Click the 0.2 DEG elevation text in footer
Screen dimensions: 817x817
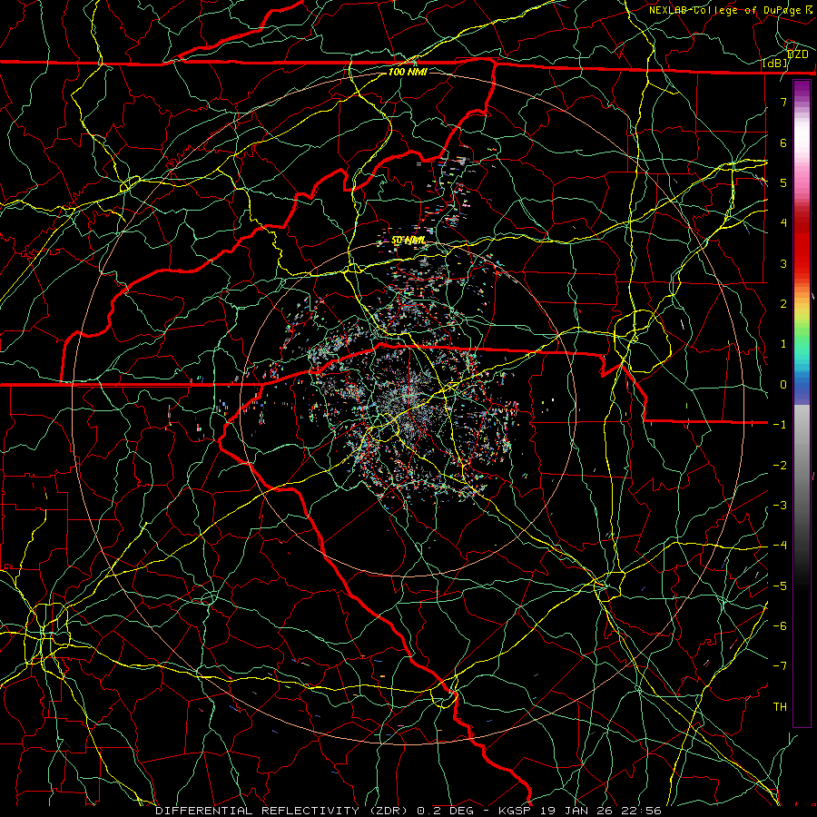click(x=446, y=811)
